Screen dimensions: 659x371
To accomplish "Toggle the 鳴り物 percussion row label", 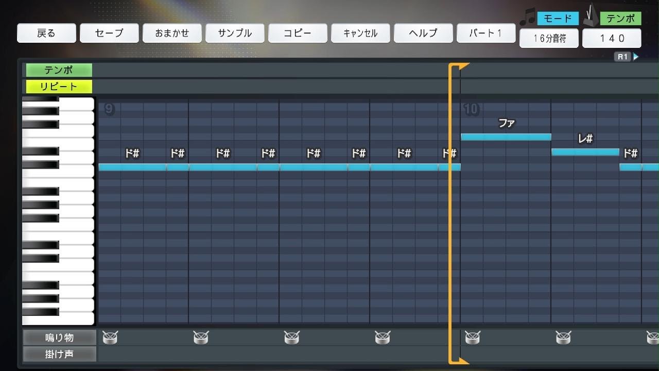I will [59, 338].
